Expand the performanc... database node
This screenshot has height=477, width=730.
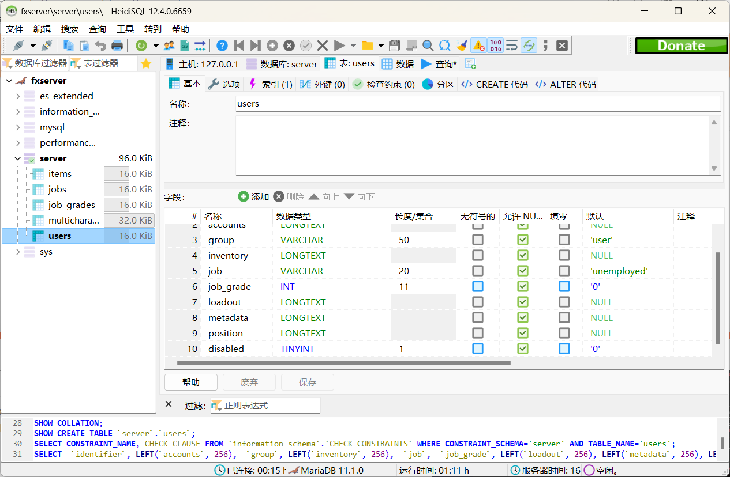click(x=18, y=143)
